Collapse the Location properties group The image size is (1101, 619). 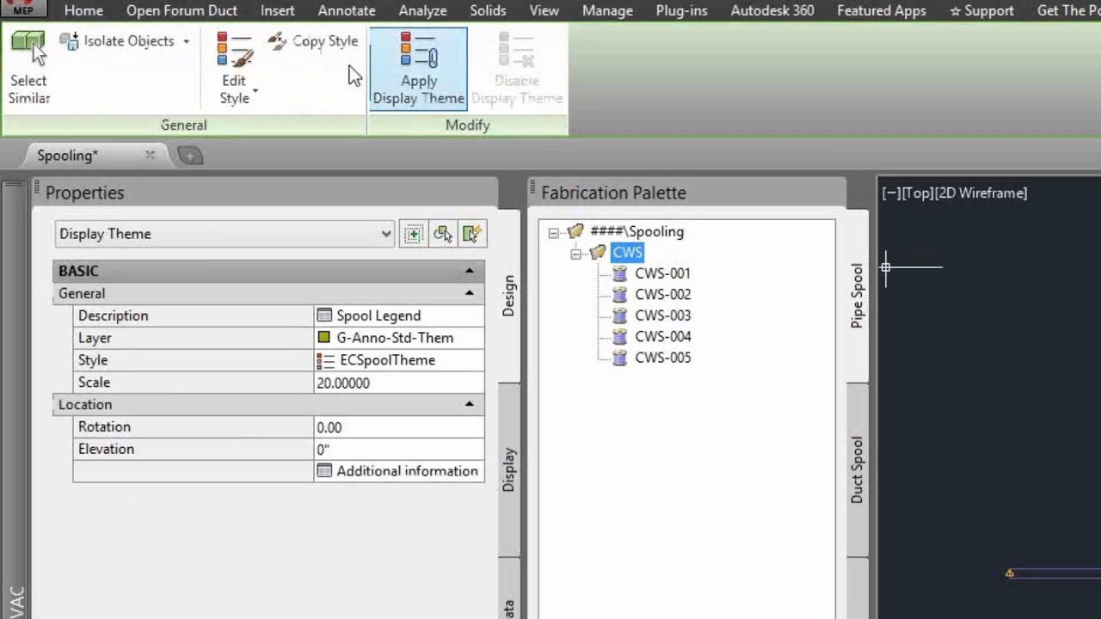point(469,404)
